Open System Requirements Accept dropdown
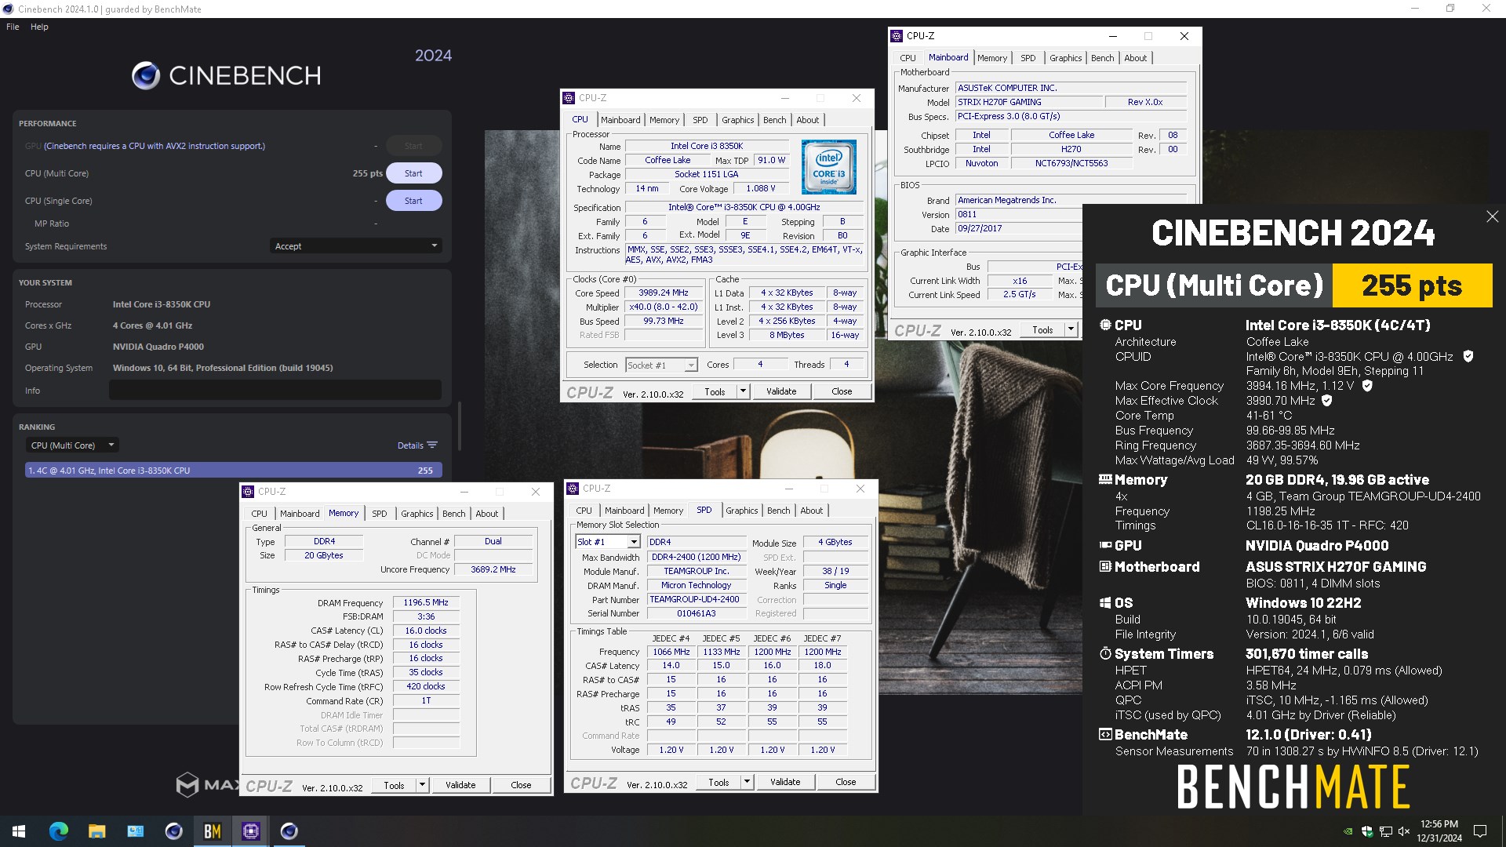Screen dimensions: 1506x847 356,246
